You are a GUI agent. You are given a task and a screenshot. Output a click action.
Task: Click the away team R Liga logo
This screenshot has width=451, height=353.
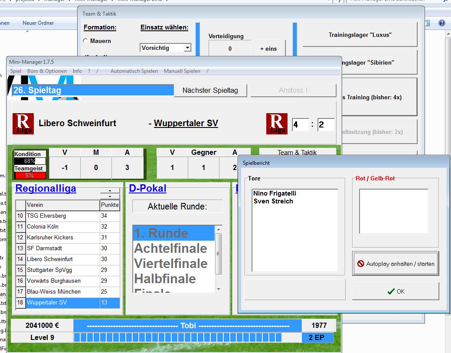click(277, 124)
